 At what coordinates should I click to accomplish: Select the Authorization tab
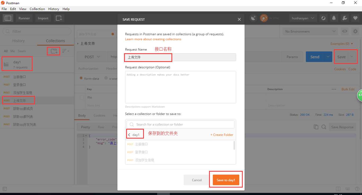[88, 68]
